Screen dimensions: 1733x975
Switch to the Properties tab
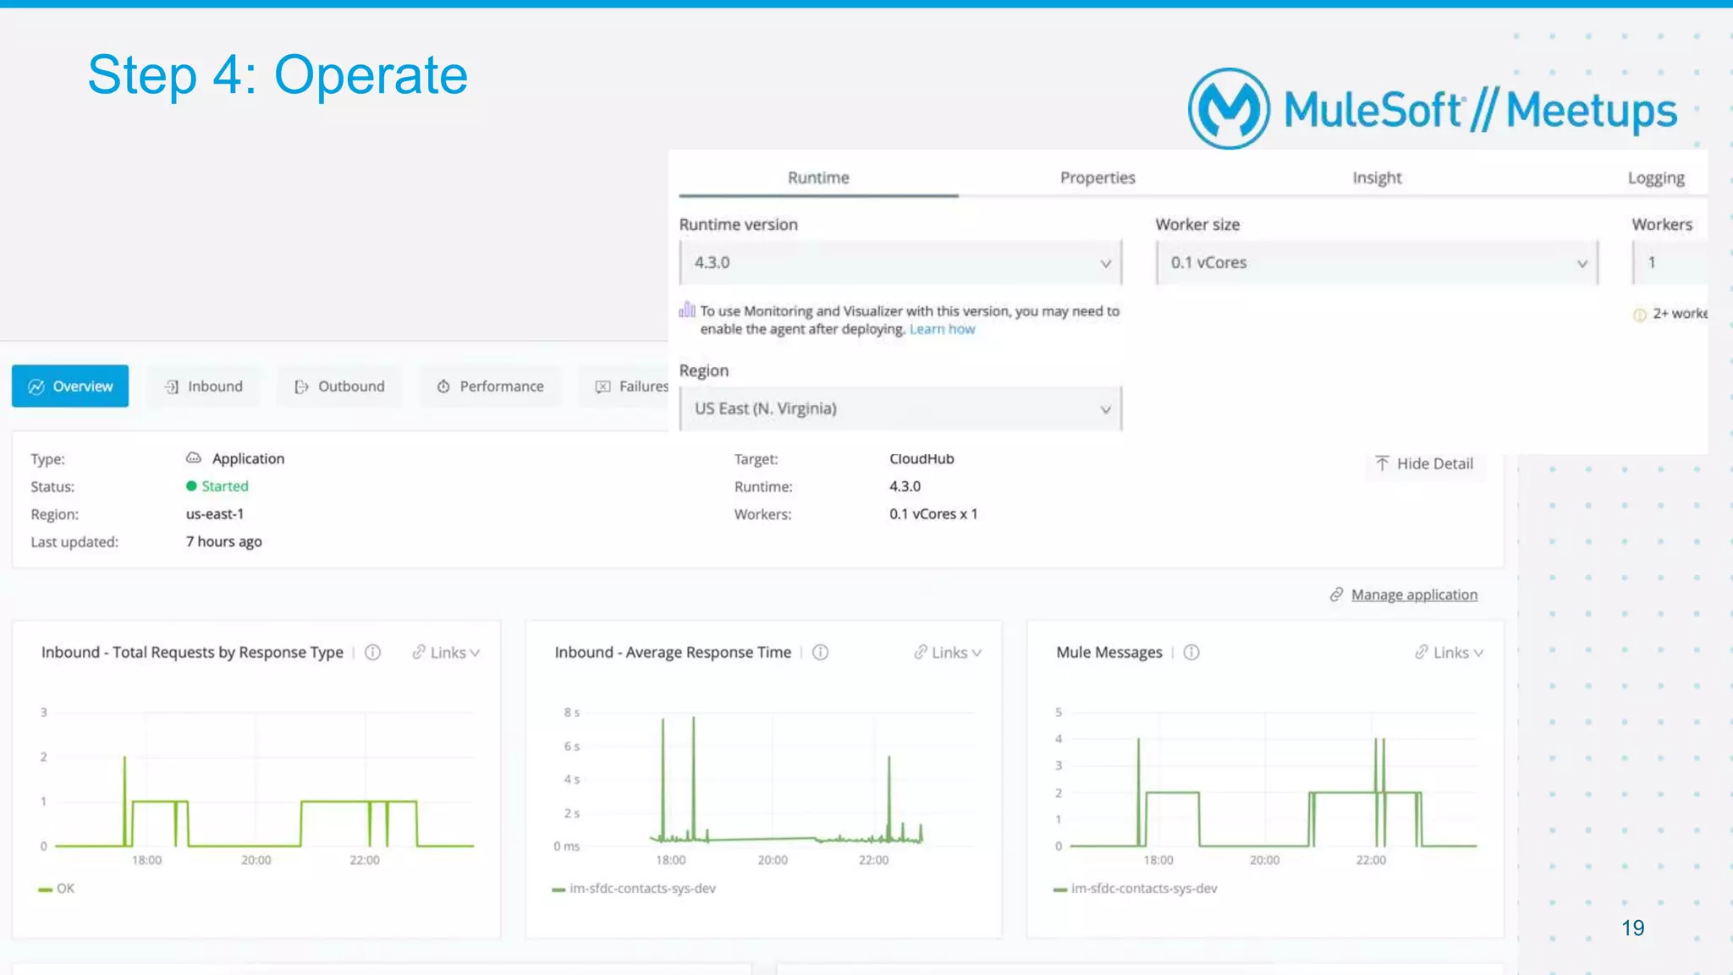click(1098, 178)
